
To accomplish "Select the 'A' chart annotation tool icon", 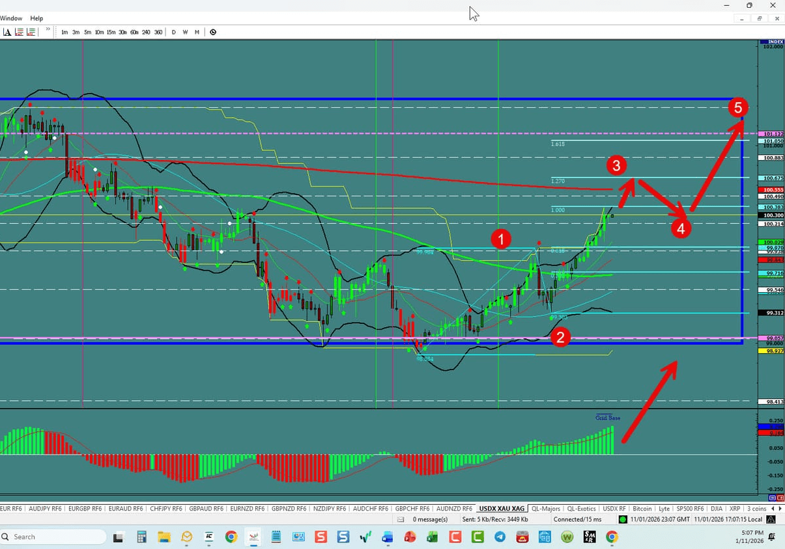I will click(x=7, y=32).
